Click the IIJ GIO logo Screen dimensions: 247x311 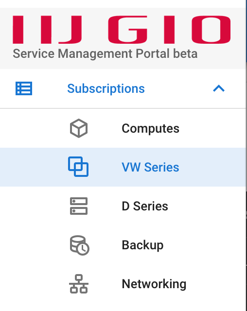click(x=122, y=30)
